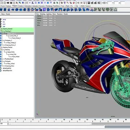Toggle snap to grids magnet

pos(61,3)
